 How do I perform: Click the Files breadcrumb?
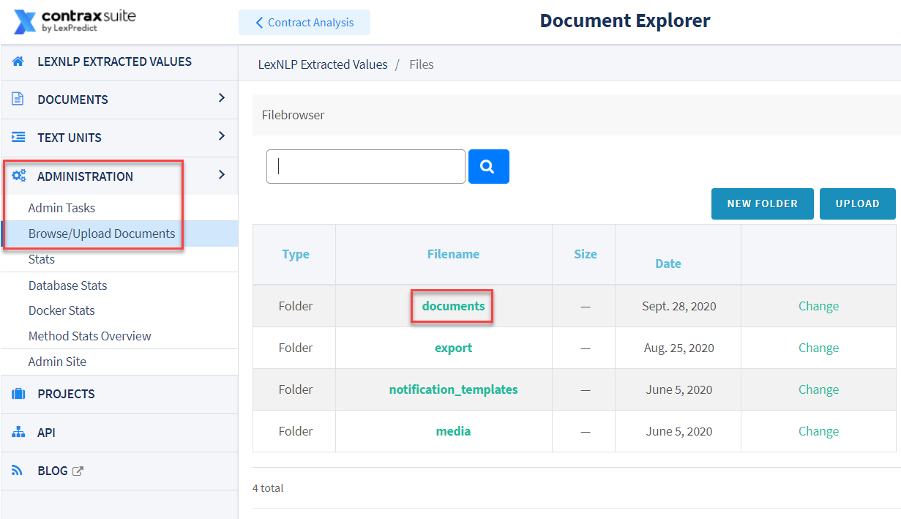[422, 64]
